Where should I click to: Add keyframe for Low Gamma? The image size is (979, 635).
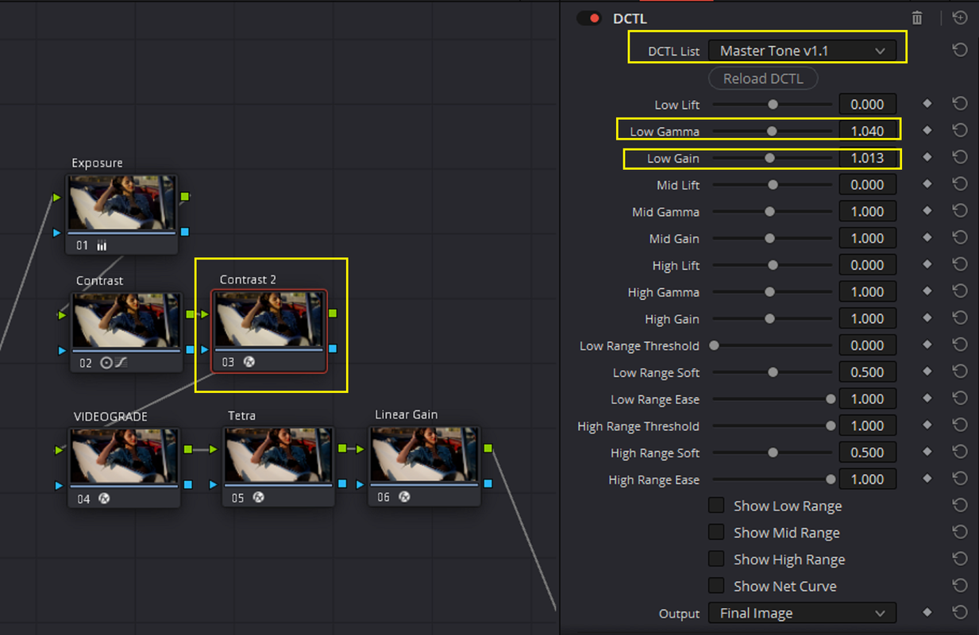927,131
